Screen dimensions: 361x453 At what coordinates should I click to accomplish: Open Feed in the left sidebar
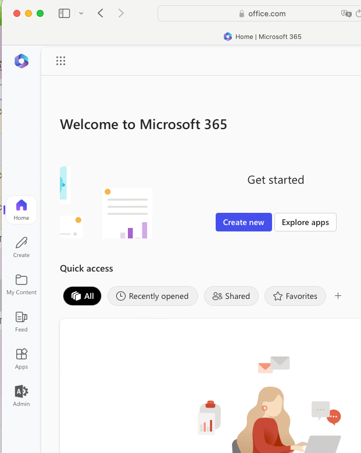coord(22,322)
